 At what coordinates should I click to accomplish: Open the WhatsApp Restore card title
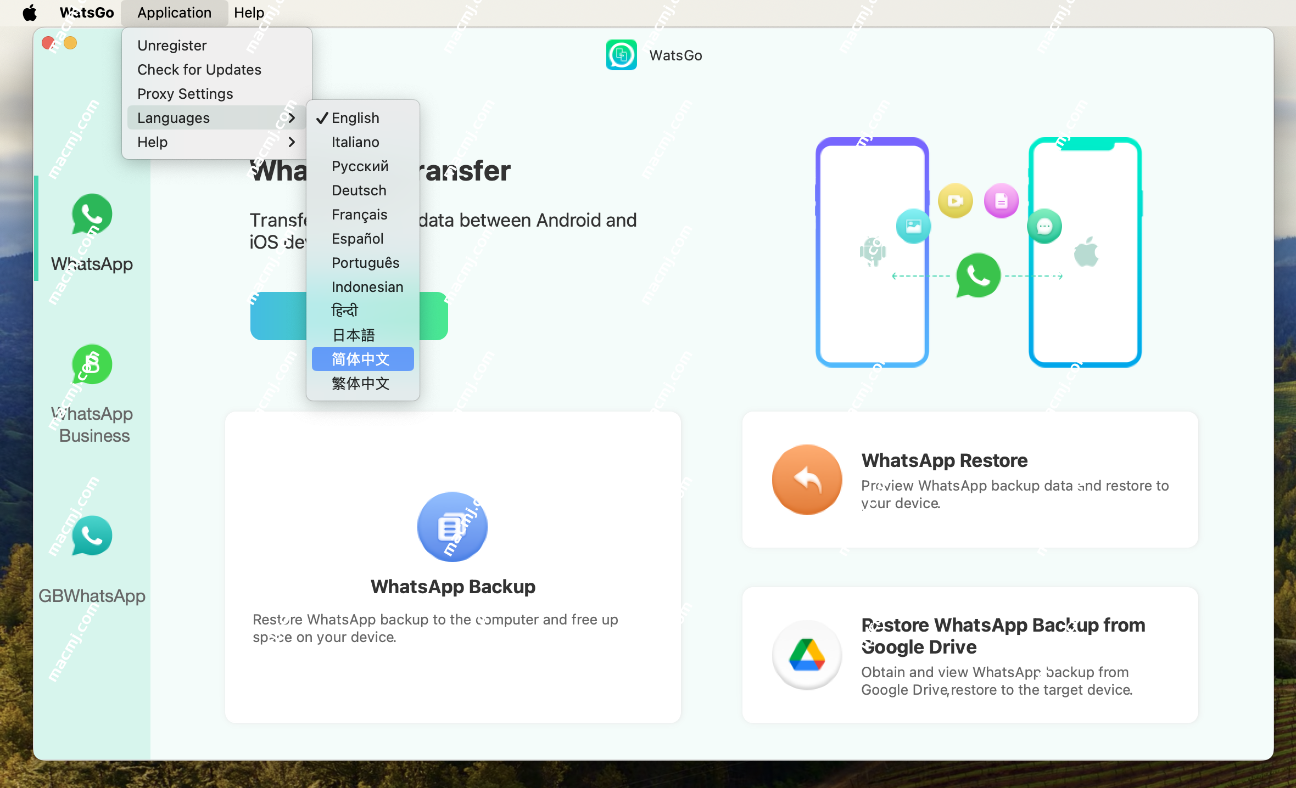click(x=945, y=460)
